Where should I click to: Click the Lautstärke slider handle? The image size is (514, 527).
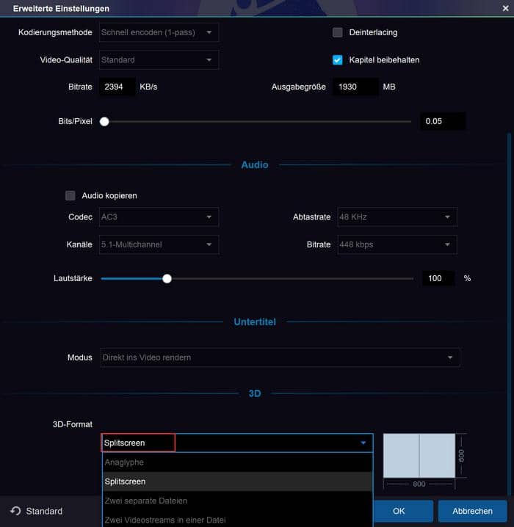[x=167, y=278]
